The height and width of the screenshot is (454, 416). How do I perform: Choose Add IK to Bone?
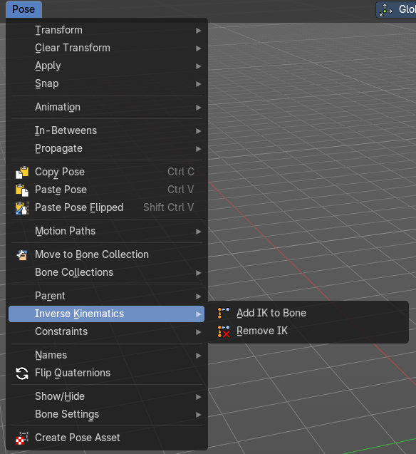(308, 313)
